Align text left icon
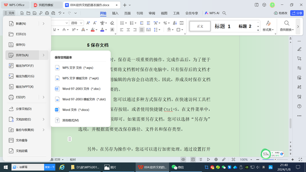Screen dimensions: 306x172 [121, 30]
